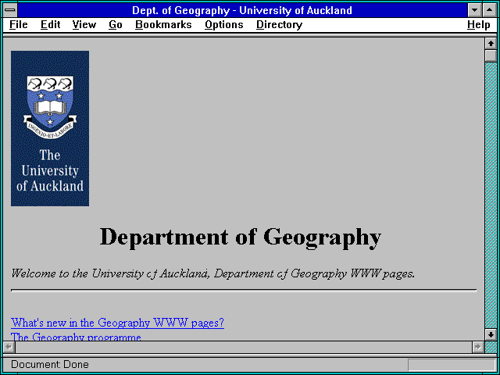Click the "Document: Done" status text

pos(50,364)
